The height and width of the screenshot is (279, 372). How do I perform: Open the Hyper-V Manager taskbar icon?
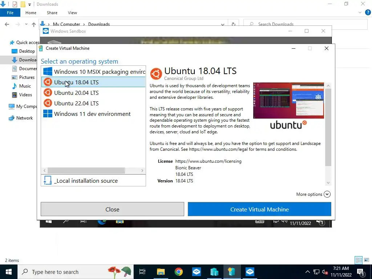click(x=214, y=272)
